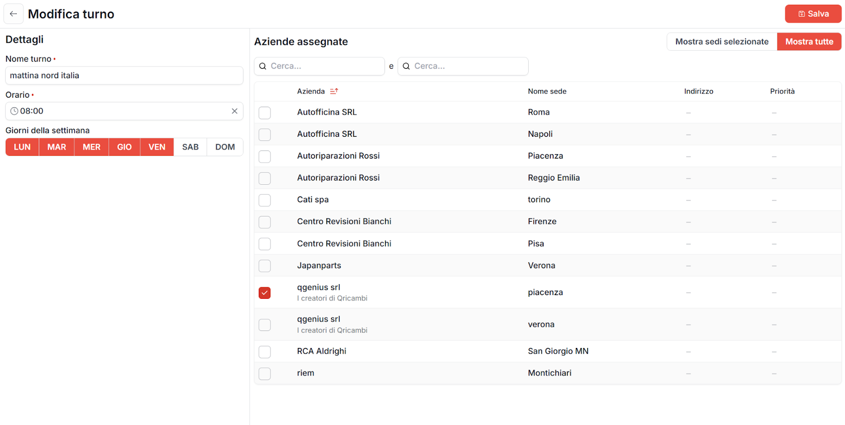Enable the SAB day toggle
Screen dimensions: 845x425
tap(190, 147)
